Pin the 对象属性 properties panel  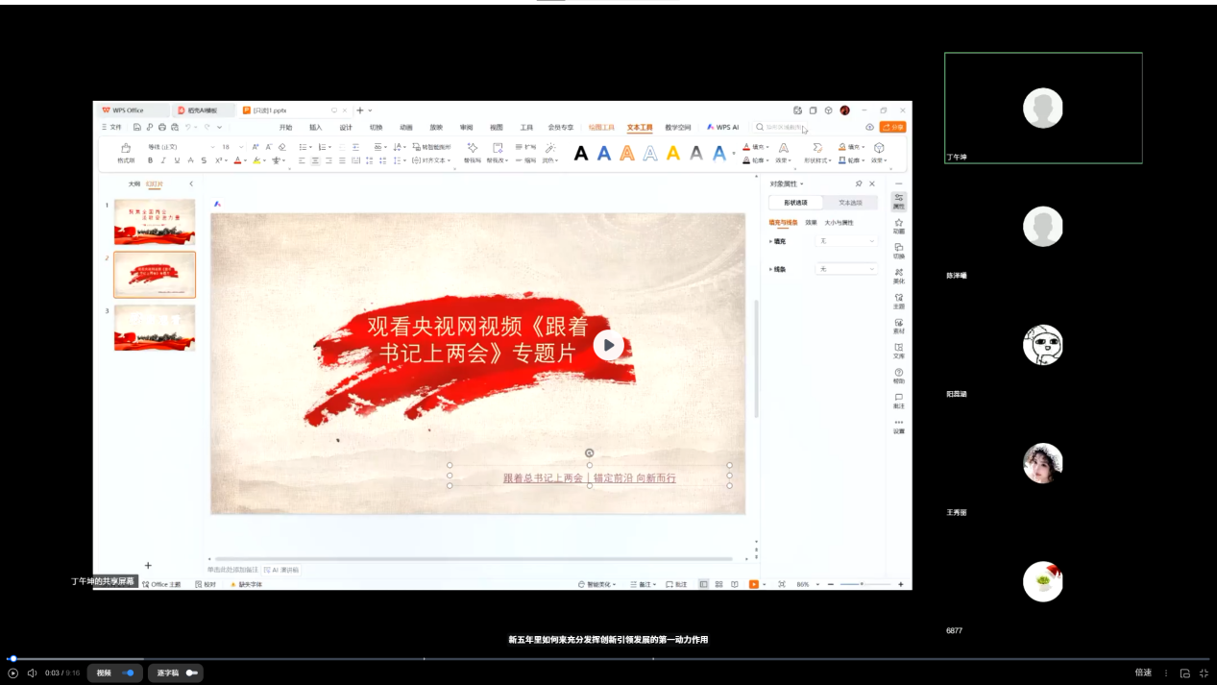coord(858,183)
